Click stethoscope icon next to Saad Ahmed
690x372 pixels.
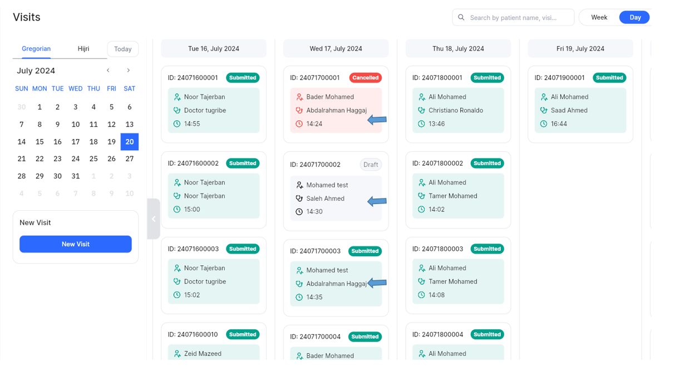(544, 111)
